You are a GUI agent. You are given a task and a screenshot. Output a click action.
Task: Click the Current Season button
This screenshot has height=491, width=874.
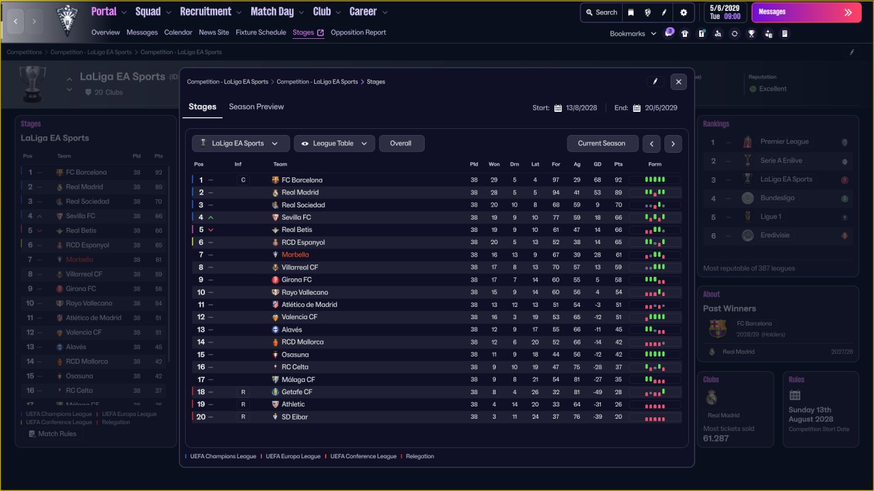click(x=602, y=143)
